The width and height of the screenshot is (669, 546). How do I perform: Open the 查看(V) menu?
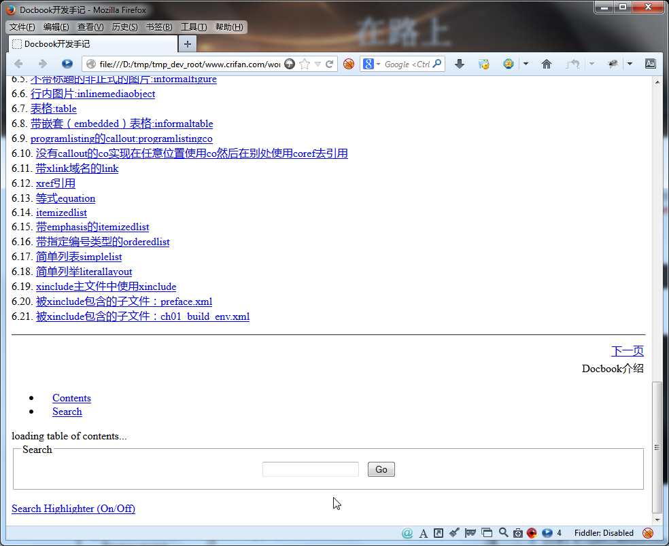90,27
